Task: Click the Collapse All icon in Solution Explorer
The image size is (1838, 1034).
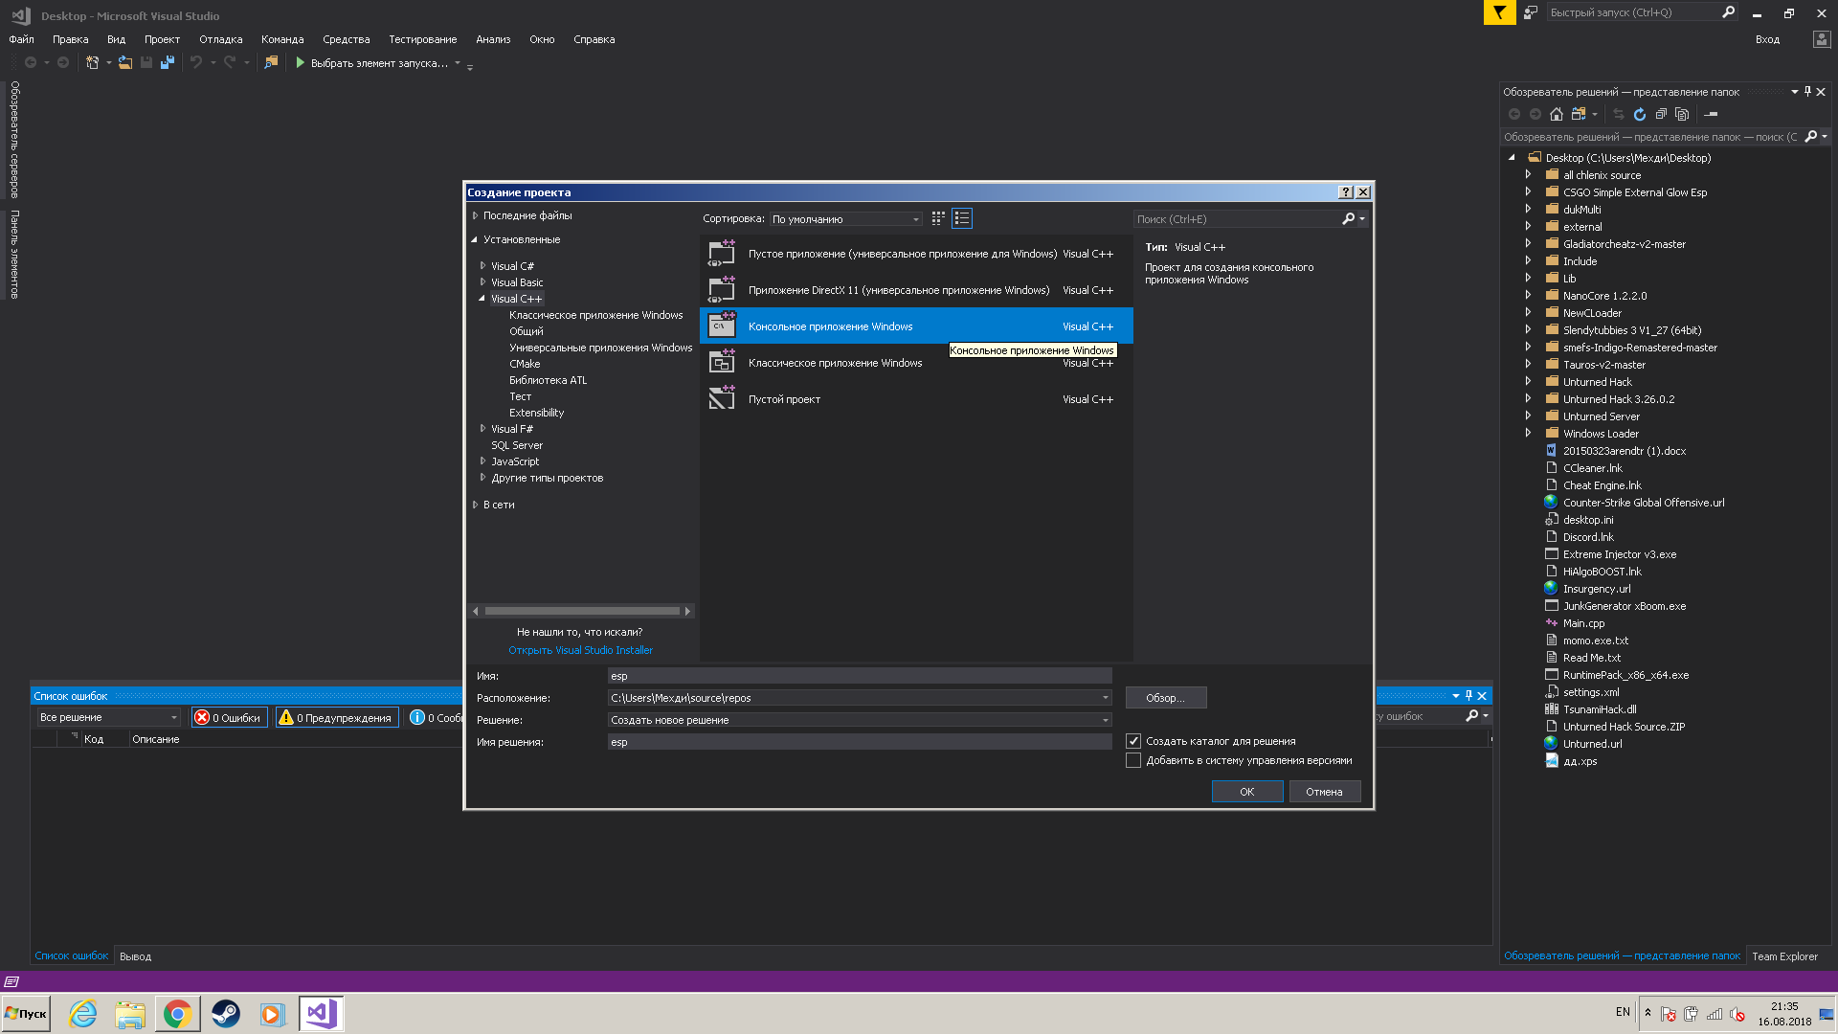Action: (1661, 114)
